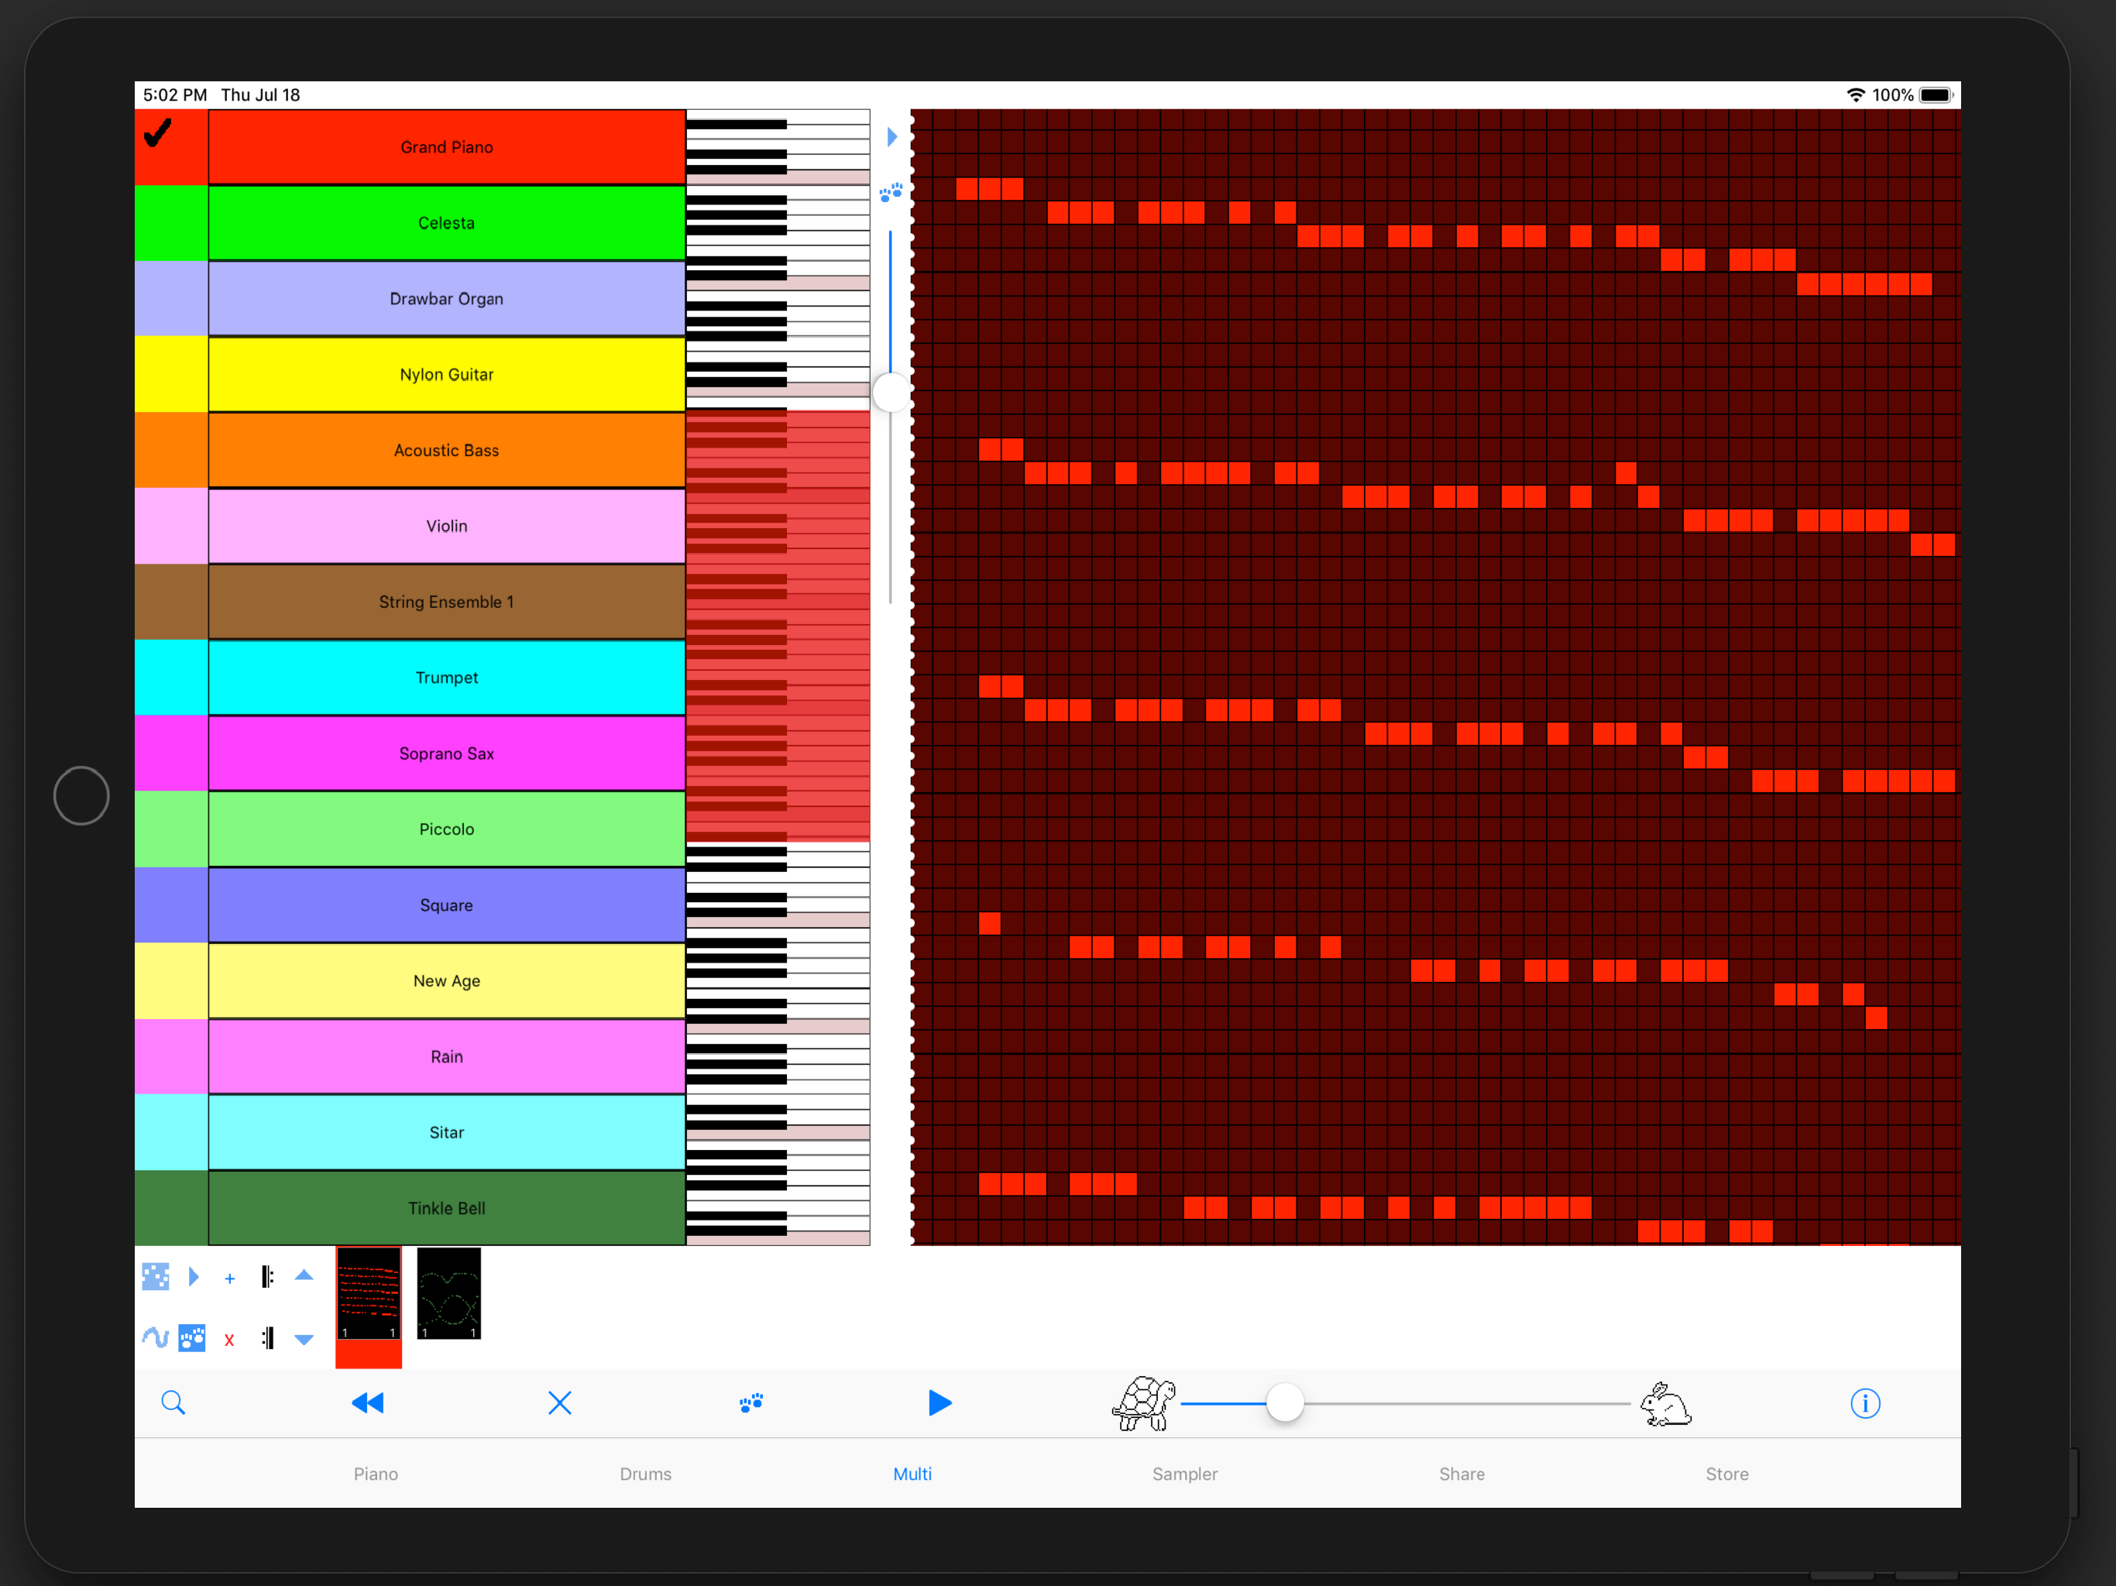Select the Violin track row
This screenshot has width=2116, height=1586.
tap(446, 525)
